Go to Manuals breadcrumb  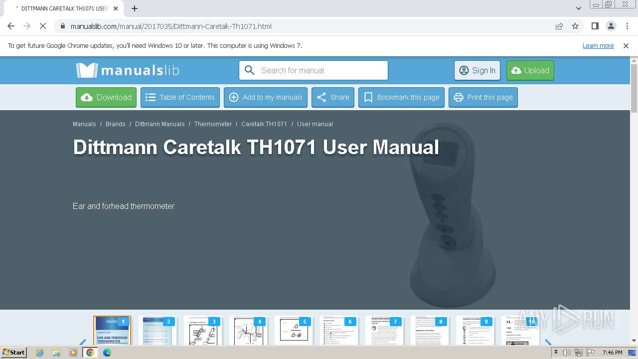[84, 124]
